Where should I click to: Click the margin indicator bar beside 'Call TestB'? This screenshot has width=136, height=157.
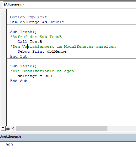click(x=3, y=42)
